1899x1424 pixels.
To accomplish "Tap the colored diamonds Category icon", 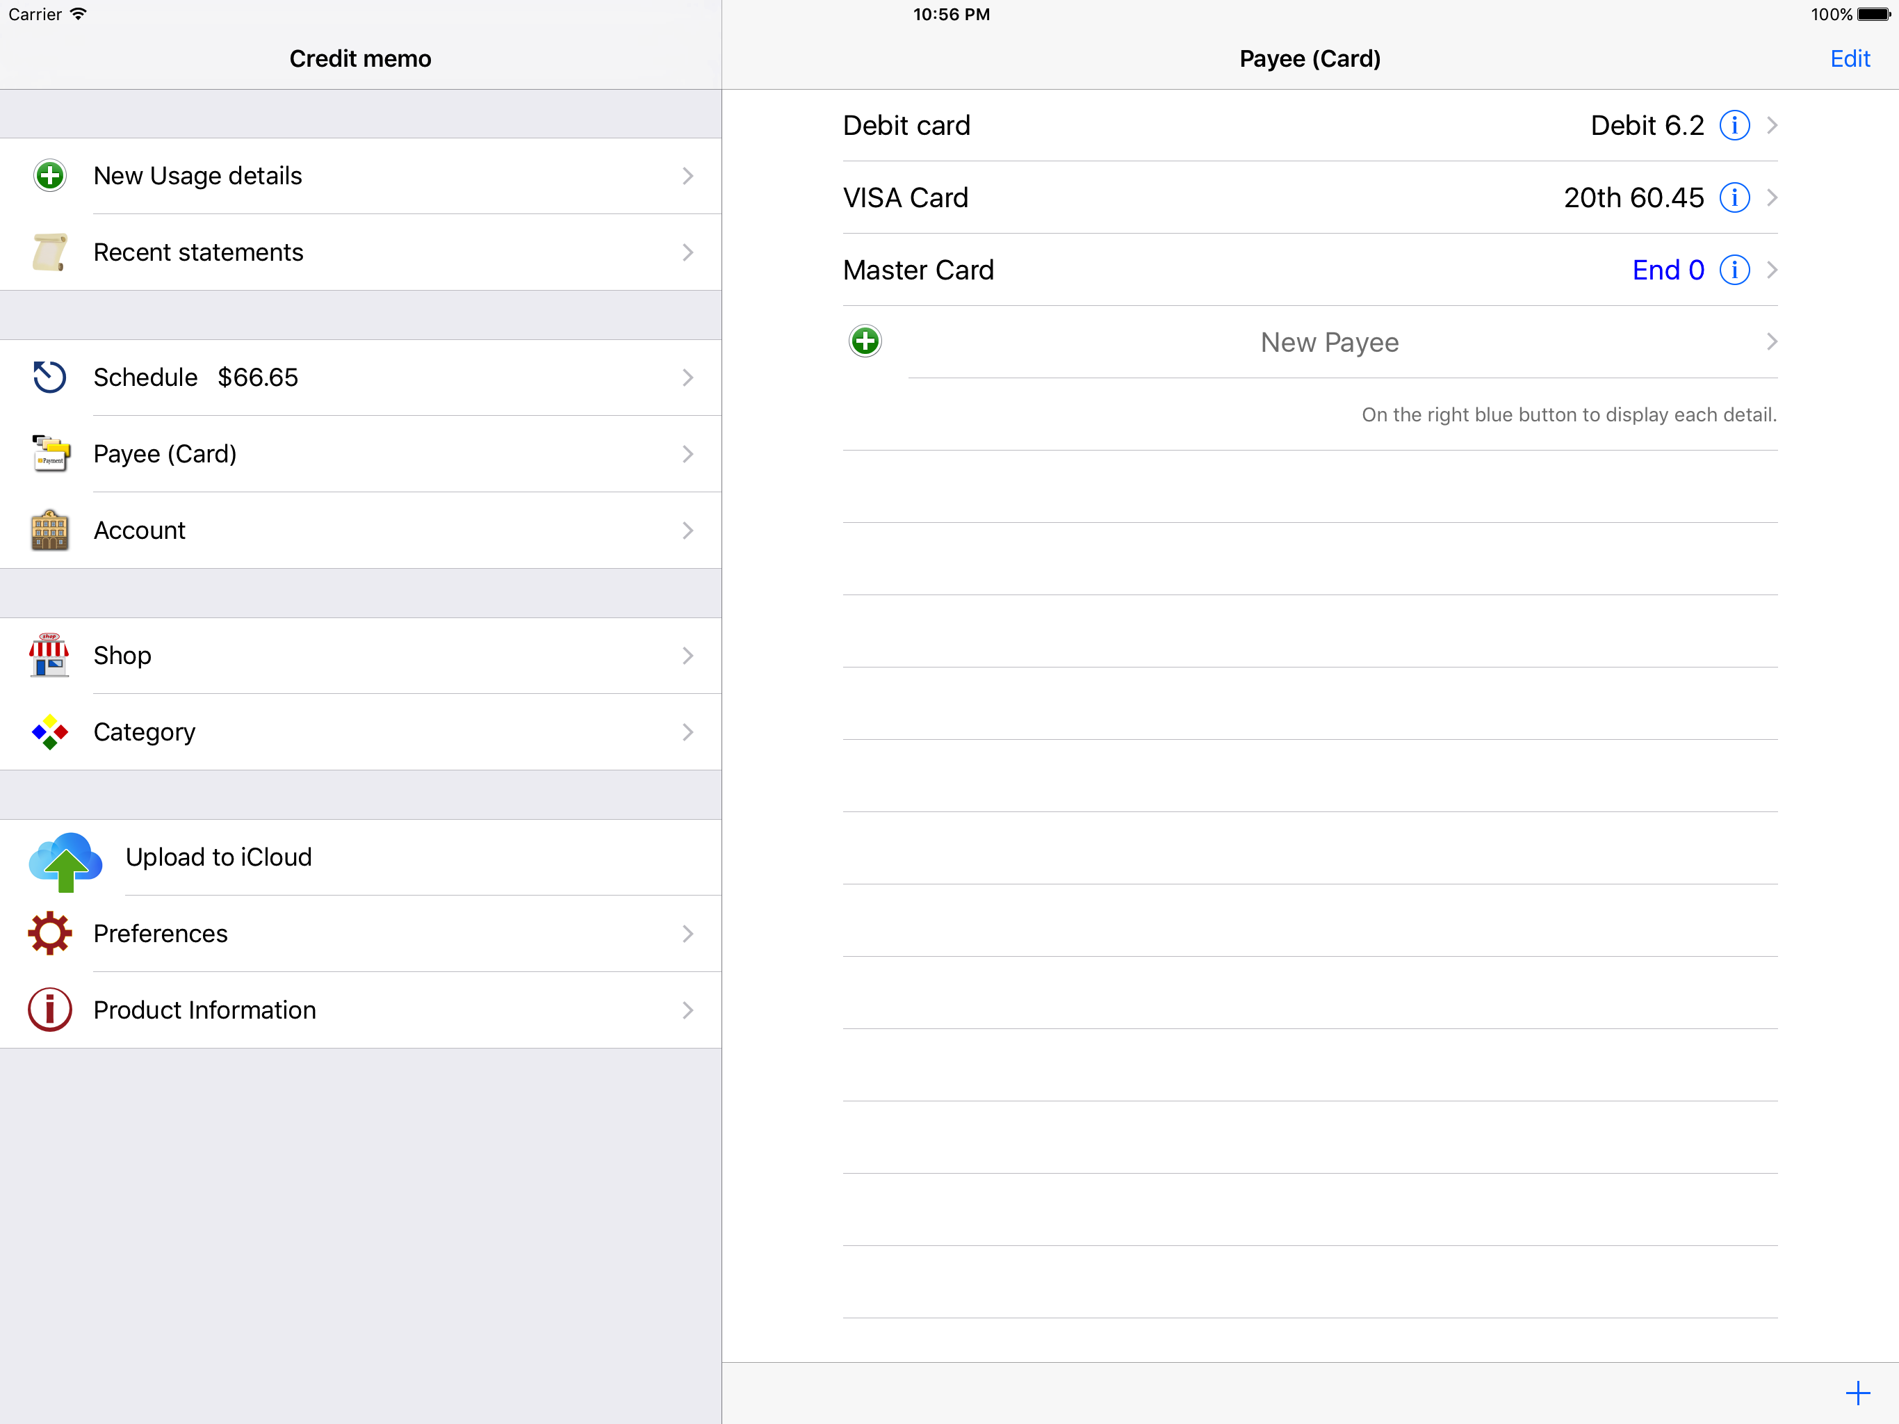I will click(50, 731).
